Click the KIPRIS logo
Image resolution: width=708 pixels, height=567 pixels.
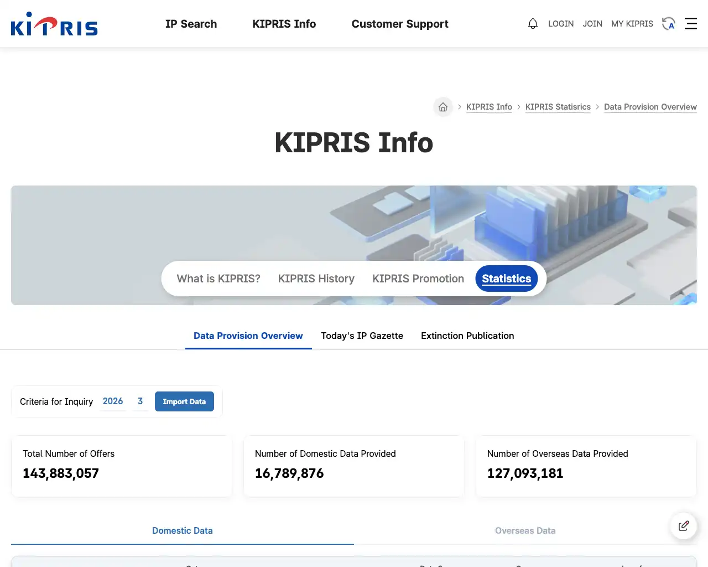point(54,24)
